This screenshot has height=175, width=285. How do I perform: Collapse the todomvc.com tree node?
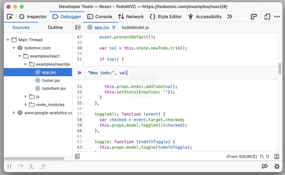click(14, 48)
